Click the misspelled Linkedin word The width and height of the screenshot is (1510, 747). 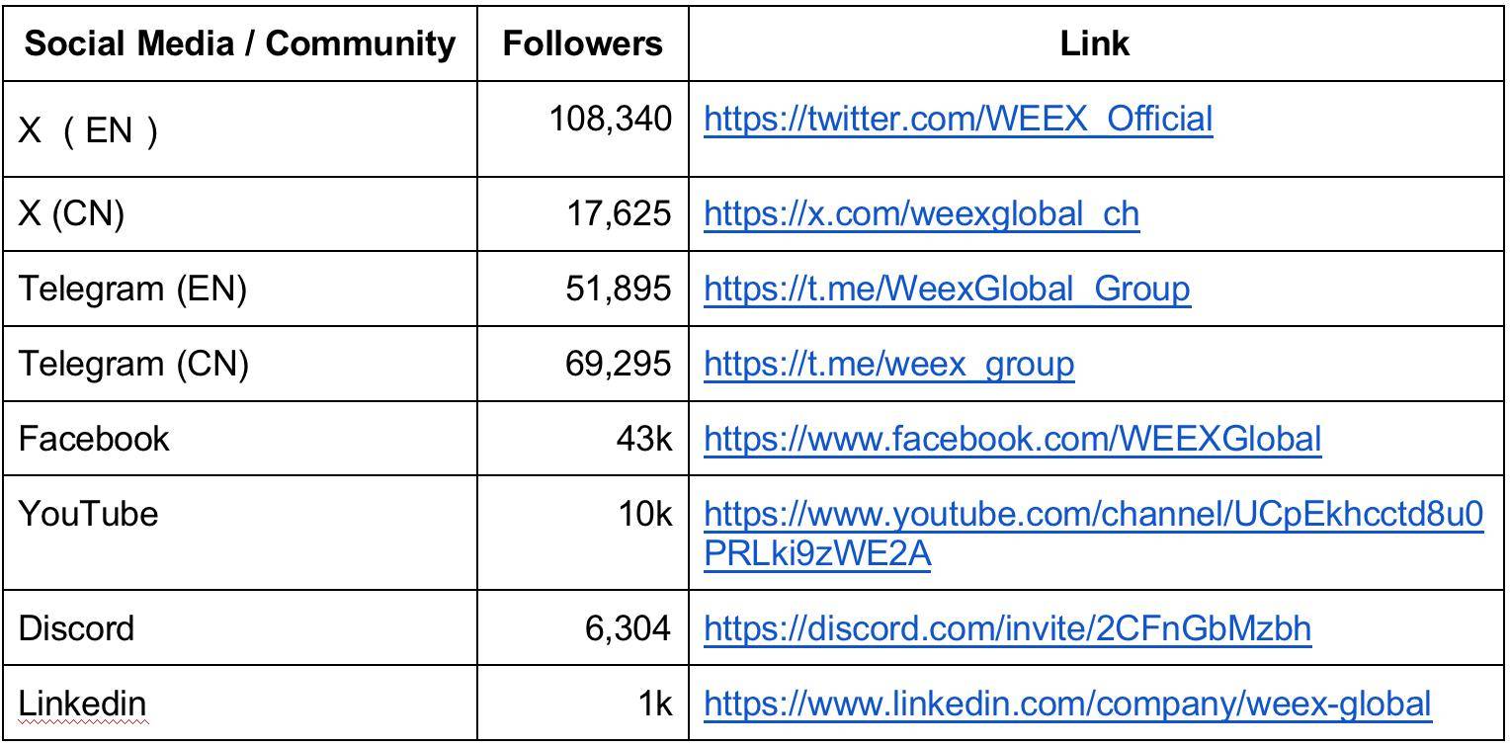tap(82, 705)
